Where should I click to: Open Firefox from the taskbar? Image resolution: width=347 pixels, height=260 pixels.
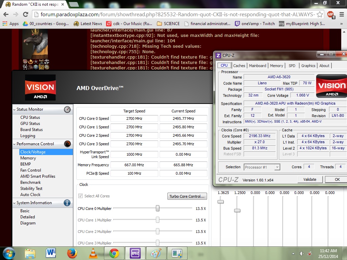[72, 253]
